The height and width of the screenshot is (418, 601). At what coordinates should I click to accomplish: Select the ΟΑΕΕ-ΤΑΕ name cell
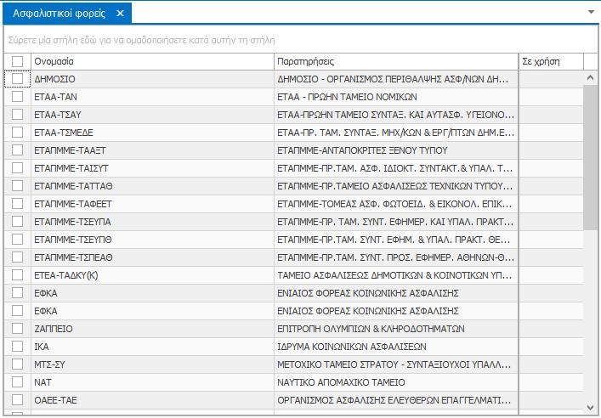152,400
